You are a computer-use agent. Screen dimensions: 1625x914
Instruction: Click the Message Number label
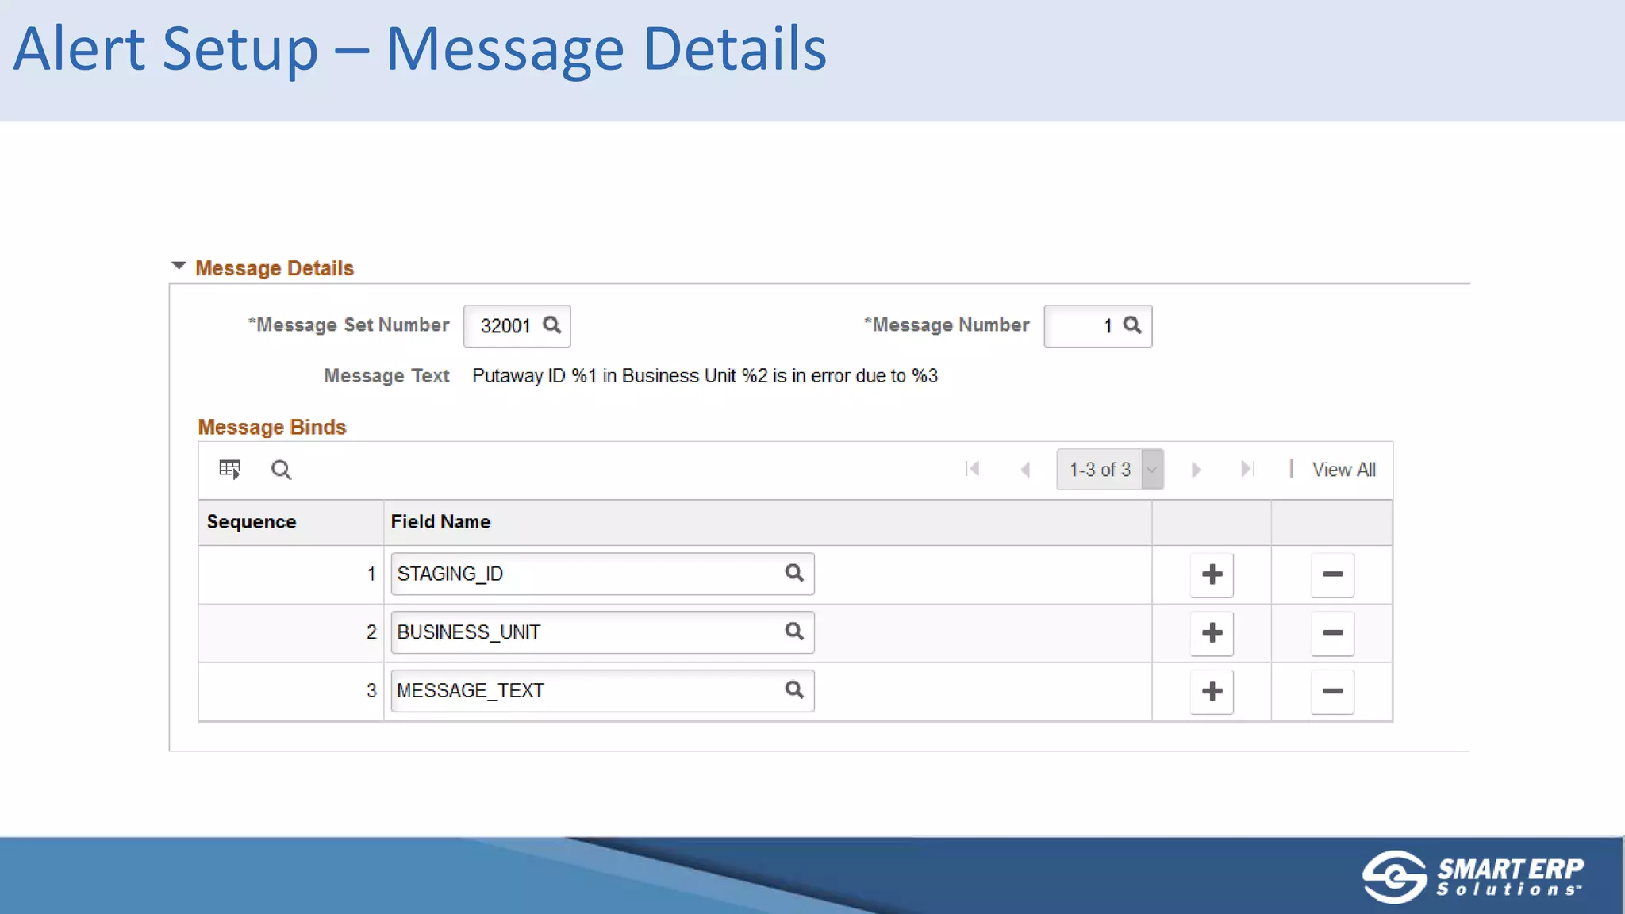(947, 325)
